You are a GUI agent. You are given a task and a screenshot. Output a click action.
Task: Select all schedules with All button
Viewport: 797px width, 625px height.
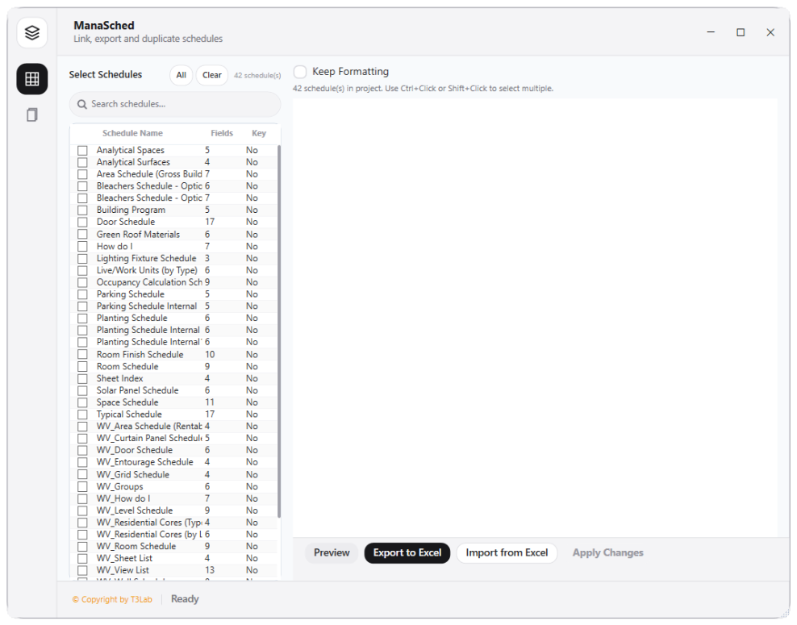pos(182,75)
